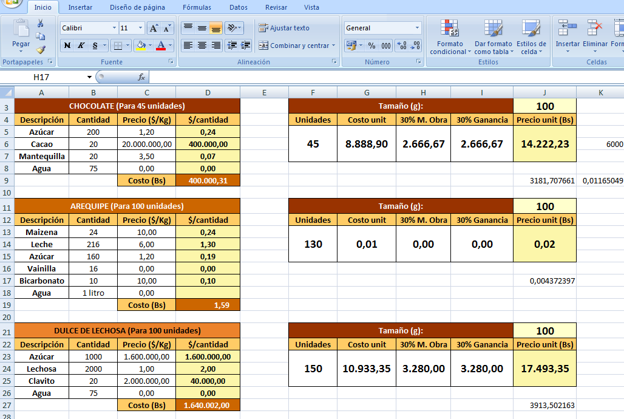Open Fuente dialog launcher
The height and width of the screenshot is (419, 624).
(171, 61)
